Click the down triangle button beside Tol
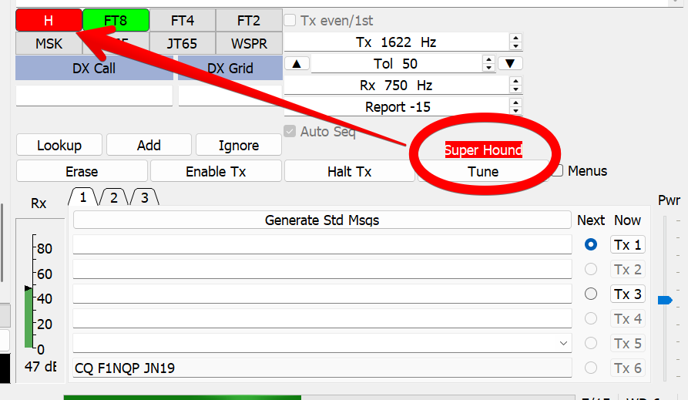The height and width of the screenshot is (400, 688). tap(509, 63)
